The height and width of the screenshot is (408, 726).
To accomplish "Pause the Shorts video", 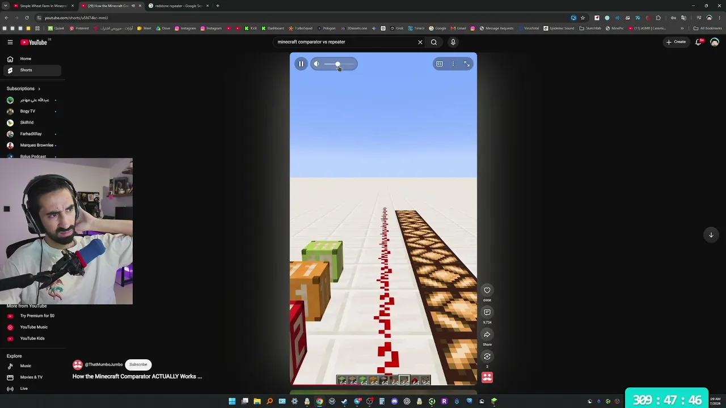I will tap(301, 64).
